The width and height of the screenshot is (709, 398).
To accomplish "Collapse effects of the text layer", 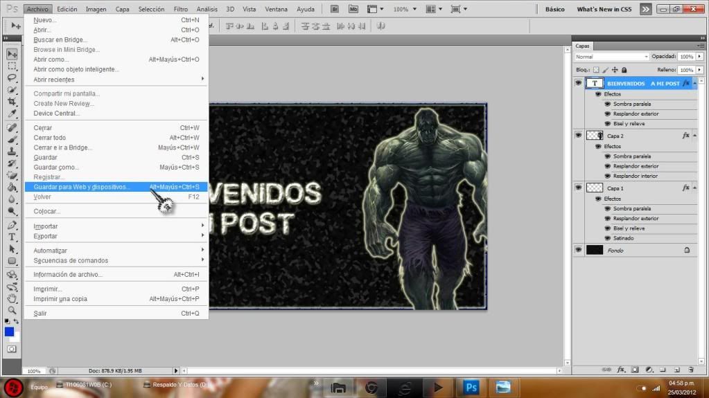I will pos(695,83).
